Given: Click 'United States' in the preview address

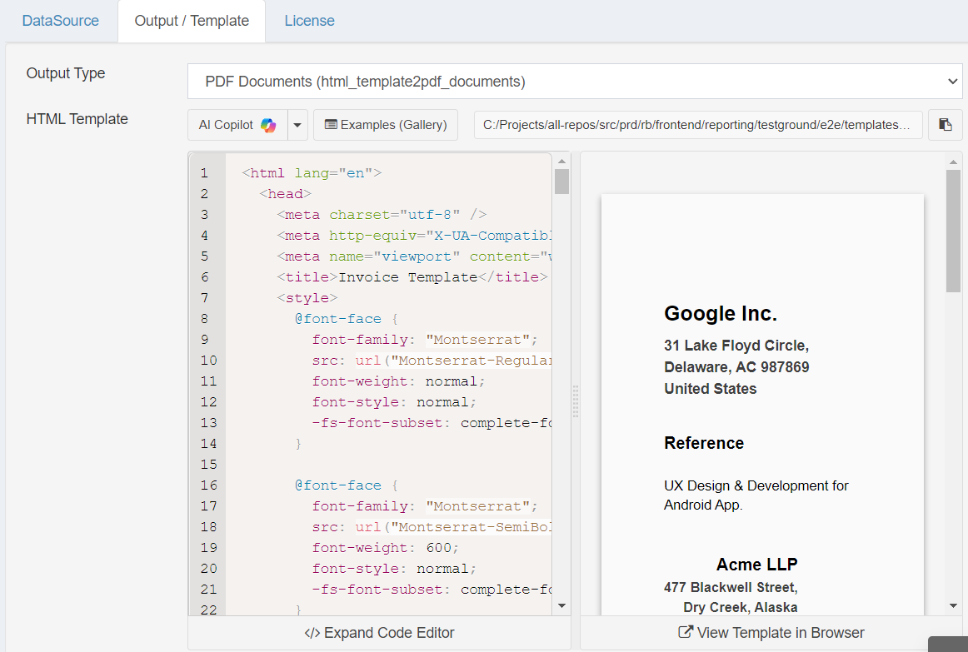Looking at the screenshot, I should tap(710, 389).
